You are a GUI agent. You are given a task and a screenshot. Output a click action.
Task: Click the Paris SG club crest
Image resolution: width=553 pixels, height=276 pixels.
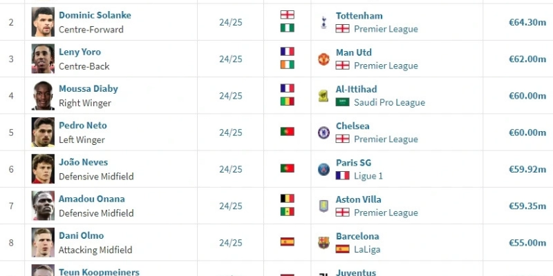click(324, 169)
